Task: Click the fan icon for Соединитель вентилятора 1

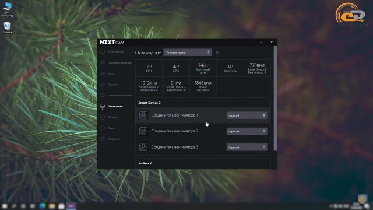Action: (x=143, y=116)
